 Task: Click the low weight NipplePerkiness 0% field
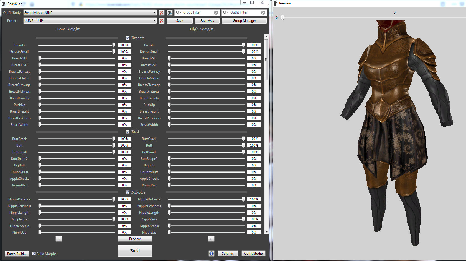pyautogui.click(x=124, y=206)
